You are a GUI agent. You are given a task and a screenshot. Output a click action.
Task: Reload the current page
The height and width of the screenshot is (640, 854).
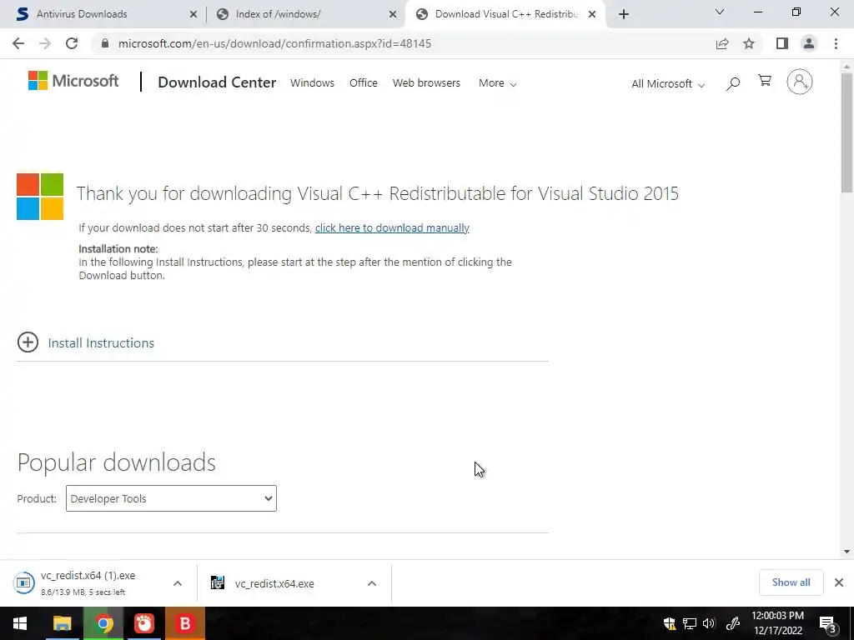72,43
